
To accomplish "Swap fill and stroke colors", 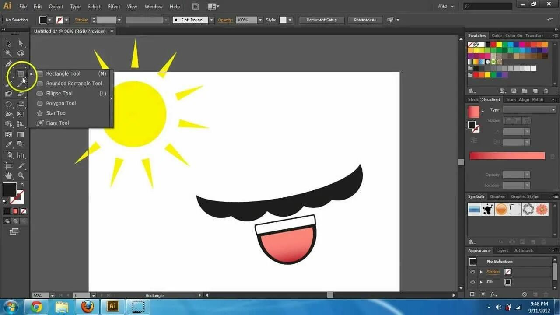I will click(x=22, y=185).
